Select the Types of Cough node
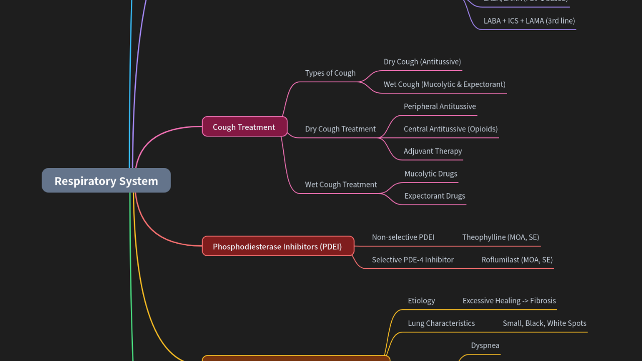The height and width of the screenshot is (361, 642). click(x=330, y=73)
